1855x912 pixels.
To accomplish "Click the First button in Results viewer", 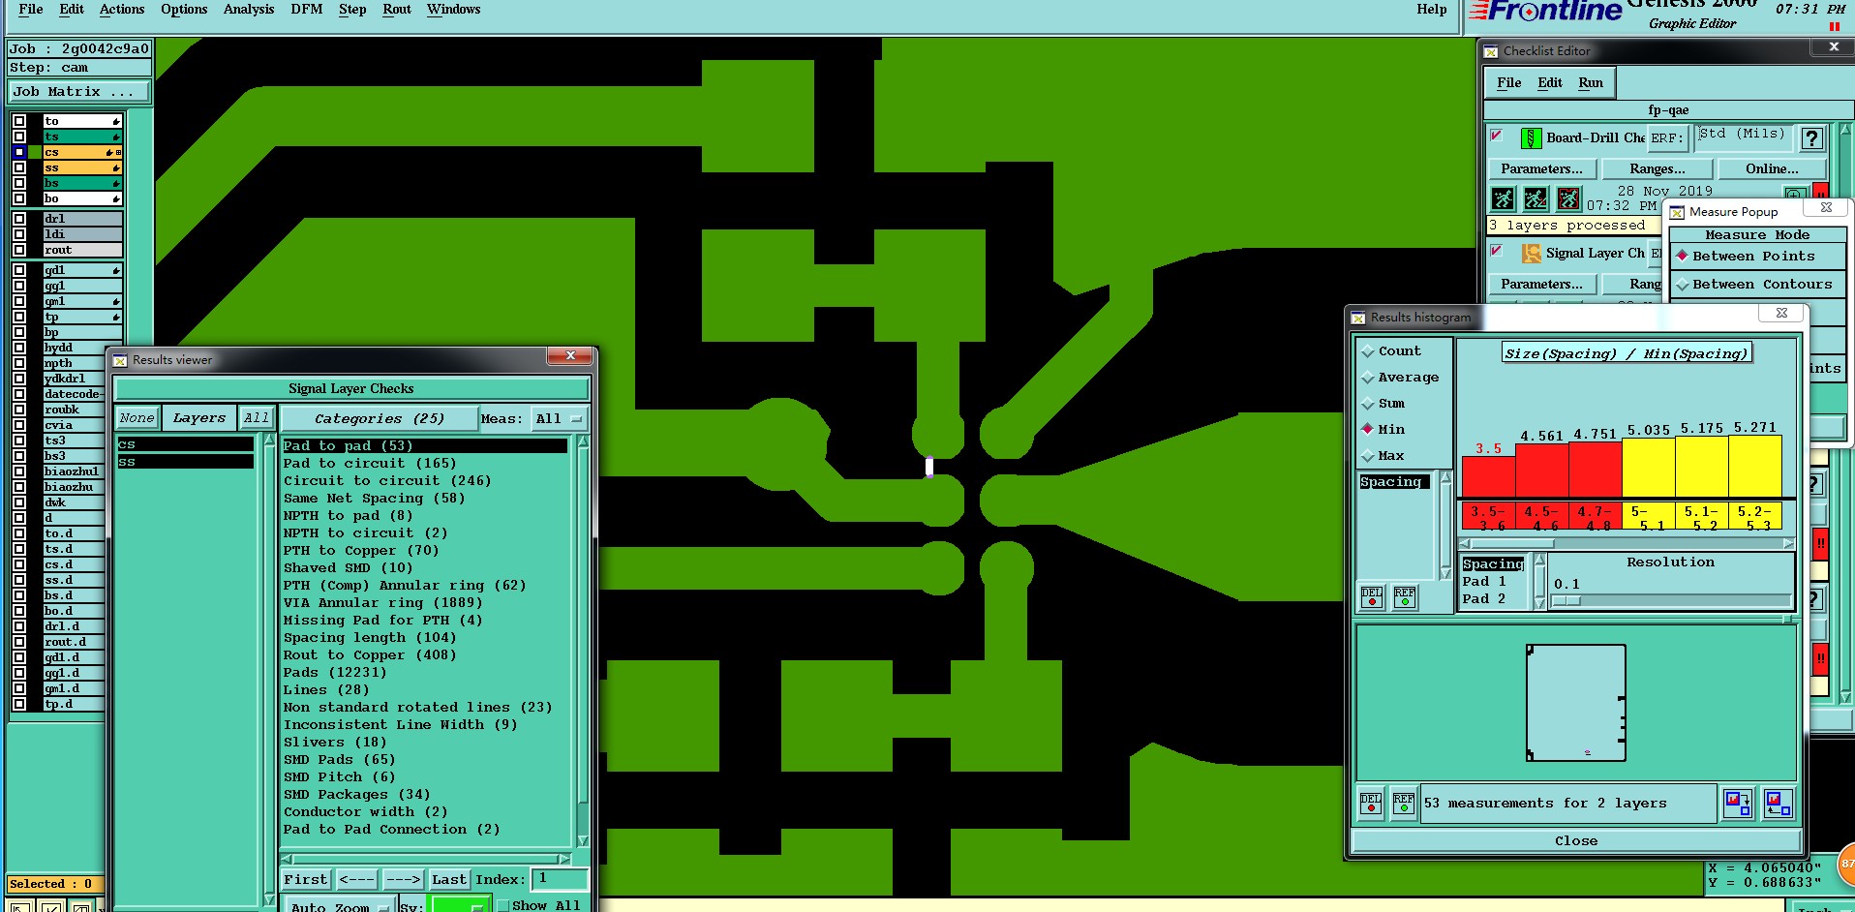I will pos(306,880).
